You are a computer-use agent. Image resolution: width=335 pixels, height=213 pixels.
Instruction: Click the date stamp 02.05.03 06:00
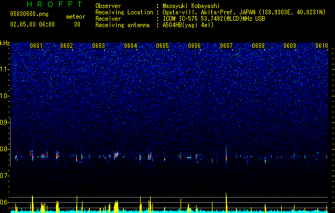32,24
